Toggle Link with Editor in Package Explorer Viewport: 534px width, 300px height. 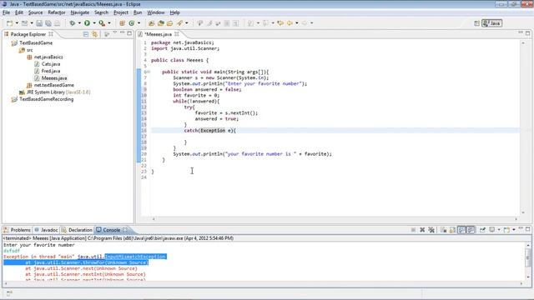[94, 34]
